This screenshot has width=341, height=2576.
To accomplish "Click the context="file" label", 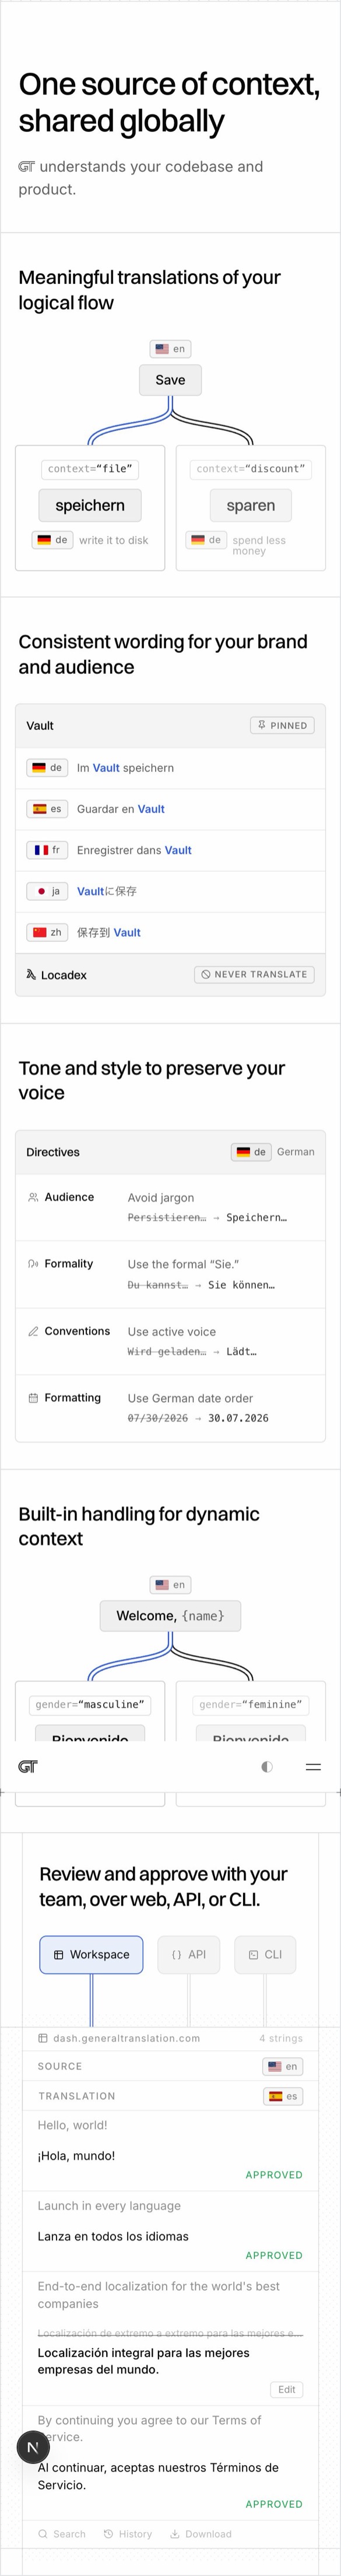I will pos(90,468).
